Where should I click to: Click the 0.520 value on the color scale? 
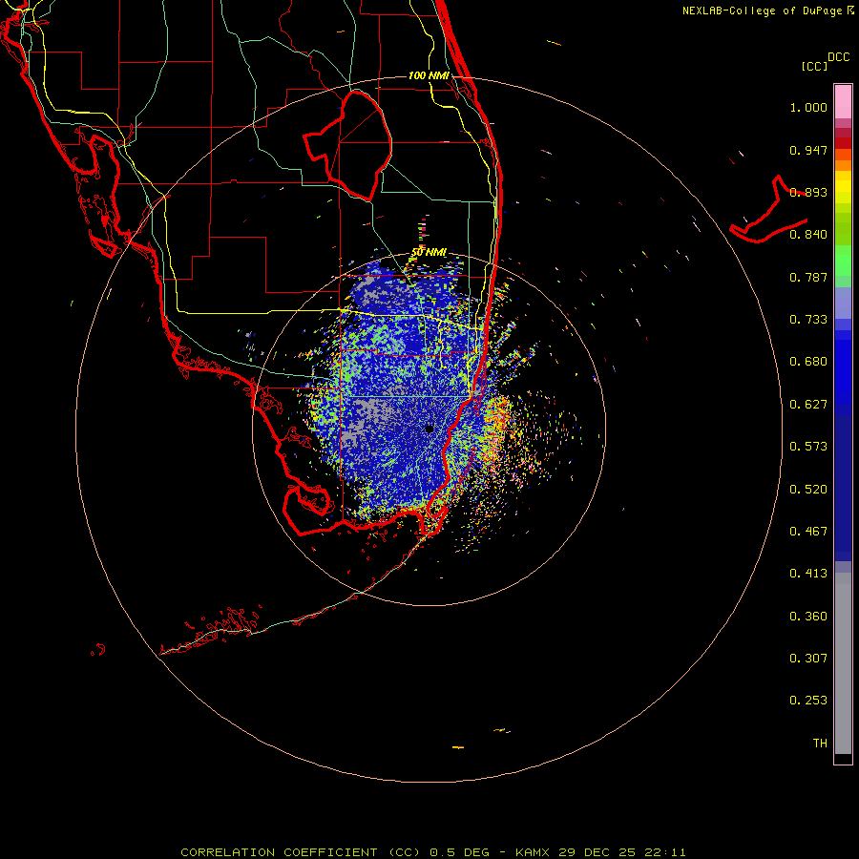tap(808, 490)
